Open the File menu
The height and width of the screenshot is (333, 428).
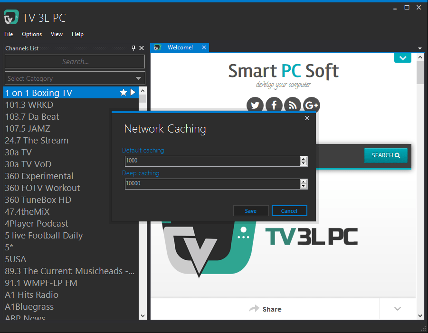coord(9,34)
